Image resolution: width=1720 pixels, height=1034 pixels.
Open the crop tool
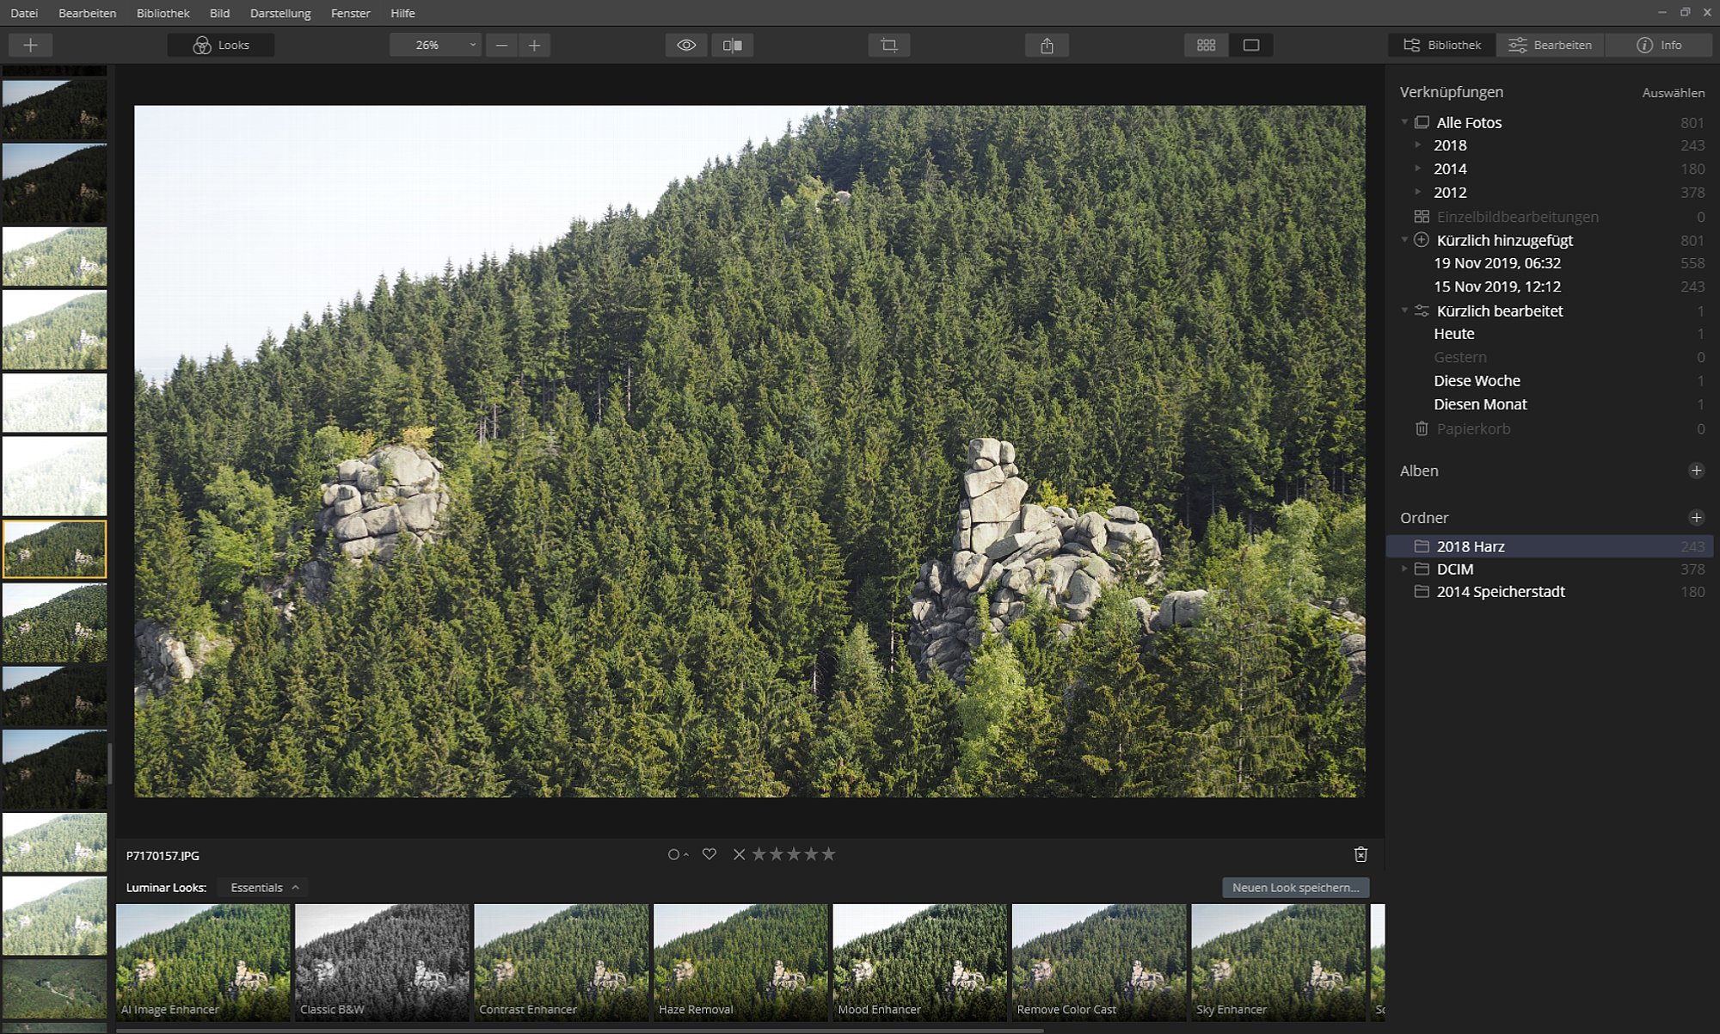(889, 45)
